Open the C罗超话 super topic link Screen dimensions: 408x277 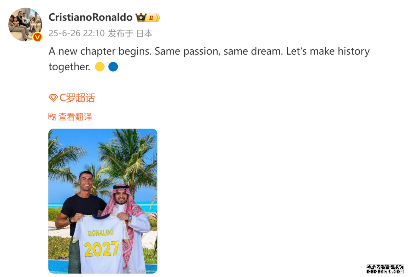(77, 98)
